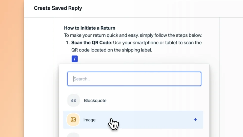Select the Blockquote menu entry label
Image resolution: width=243 pixels, height=137 pixels.
point(95,100)
